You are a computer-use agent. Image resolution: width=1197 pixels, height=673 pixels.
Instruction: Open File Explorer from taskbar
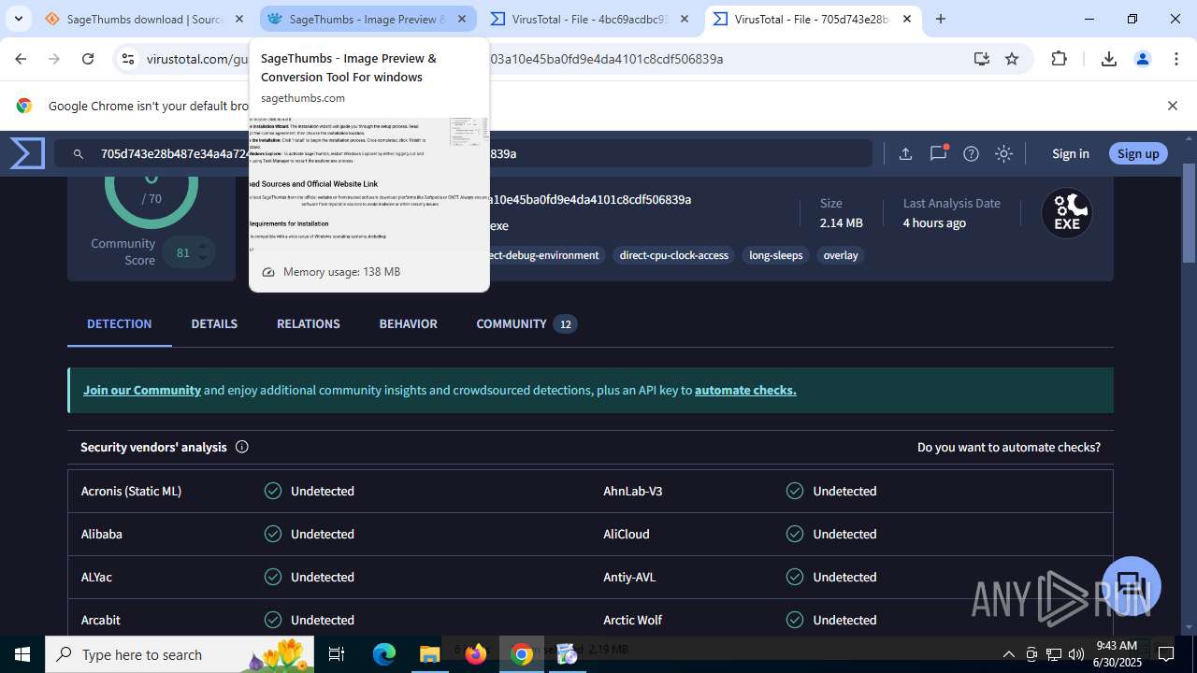pos(429,654)
